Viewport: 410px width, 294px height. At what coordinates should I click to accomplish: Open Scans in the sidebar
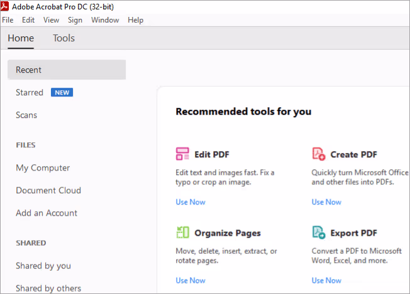click(26, 115)
